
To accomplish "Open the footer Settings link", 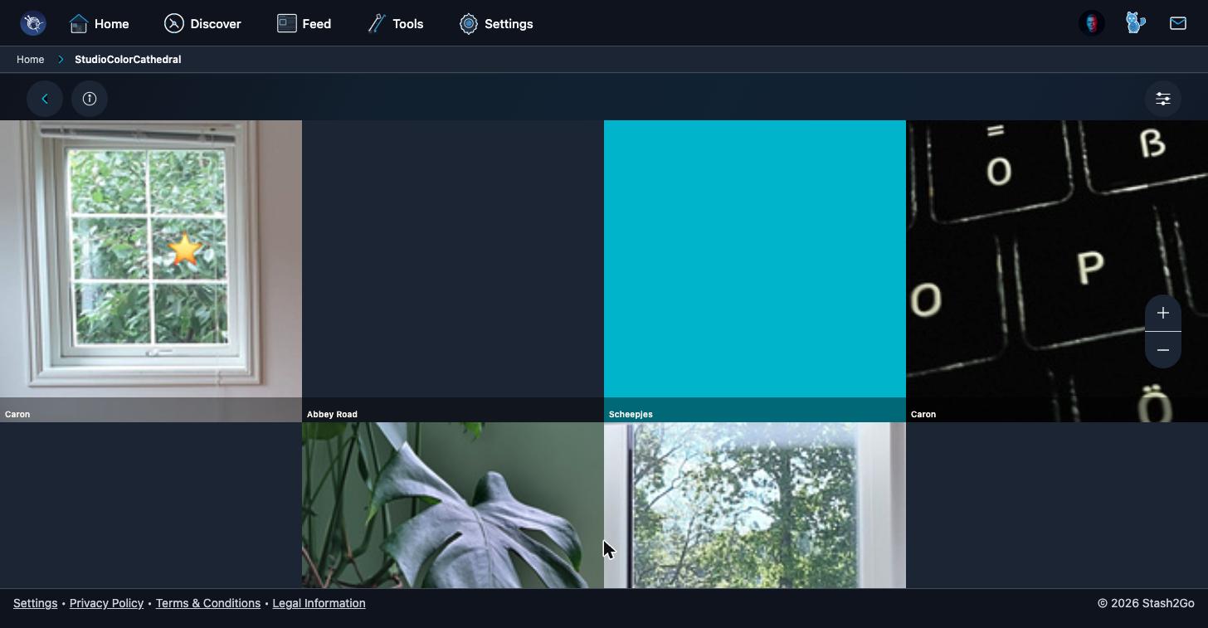I will 35,603.
